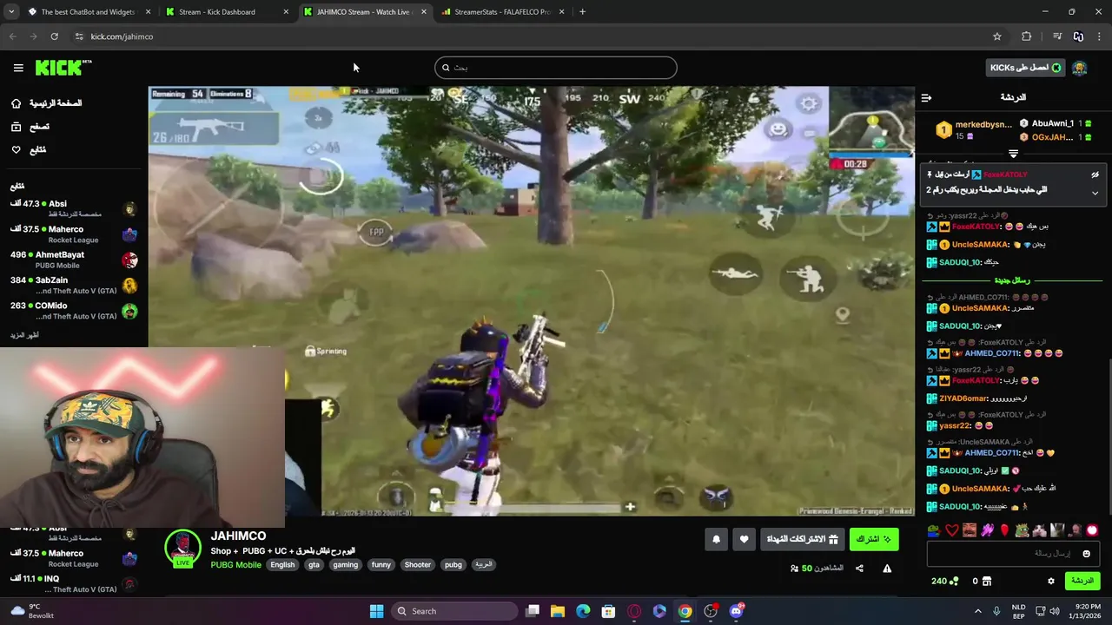Click the browser address bar
Image resolution: width=1112 pixels, height=625 pixels.
pyautogui.click(x=539, y=36)
